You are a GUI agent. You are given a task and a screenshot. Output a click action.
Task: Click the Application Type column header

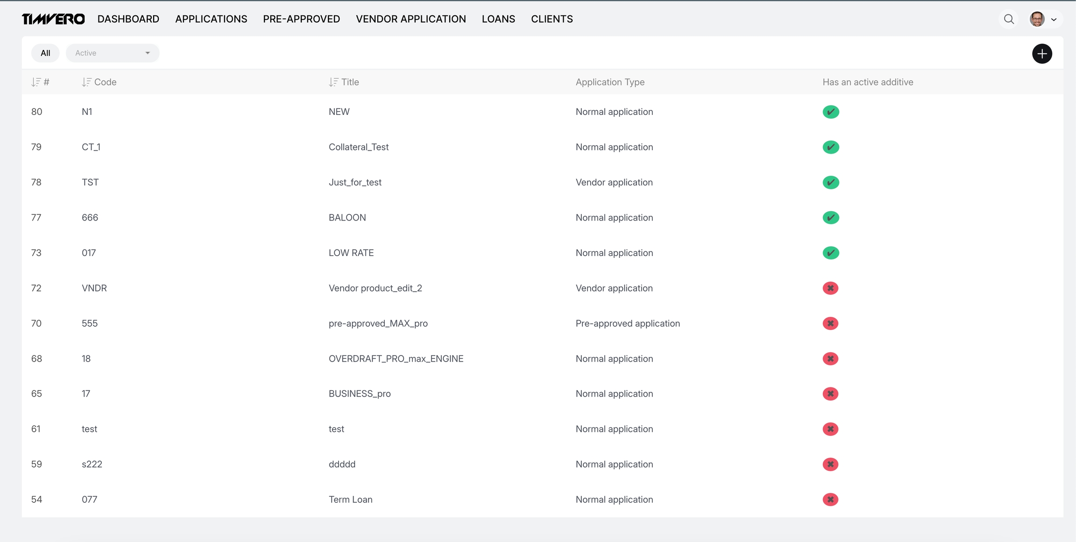[x=610, y=82]
